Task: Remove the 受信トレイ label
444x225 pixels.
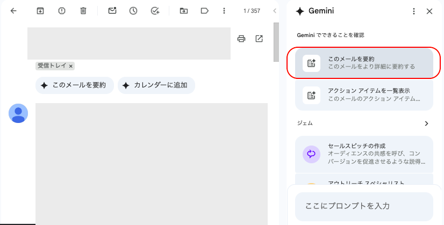Action: (71, 66)
